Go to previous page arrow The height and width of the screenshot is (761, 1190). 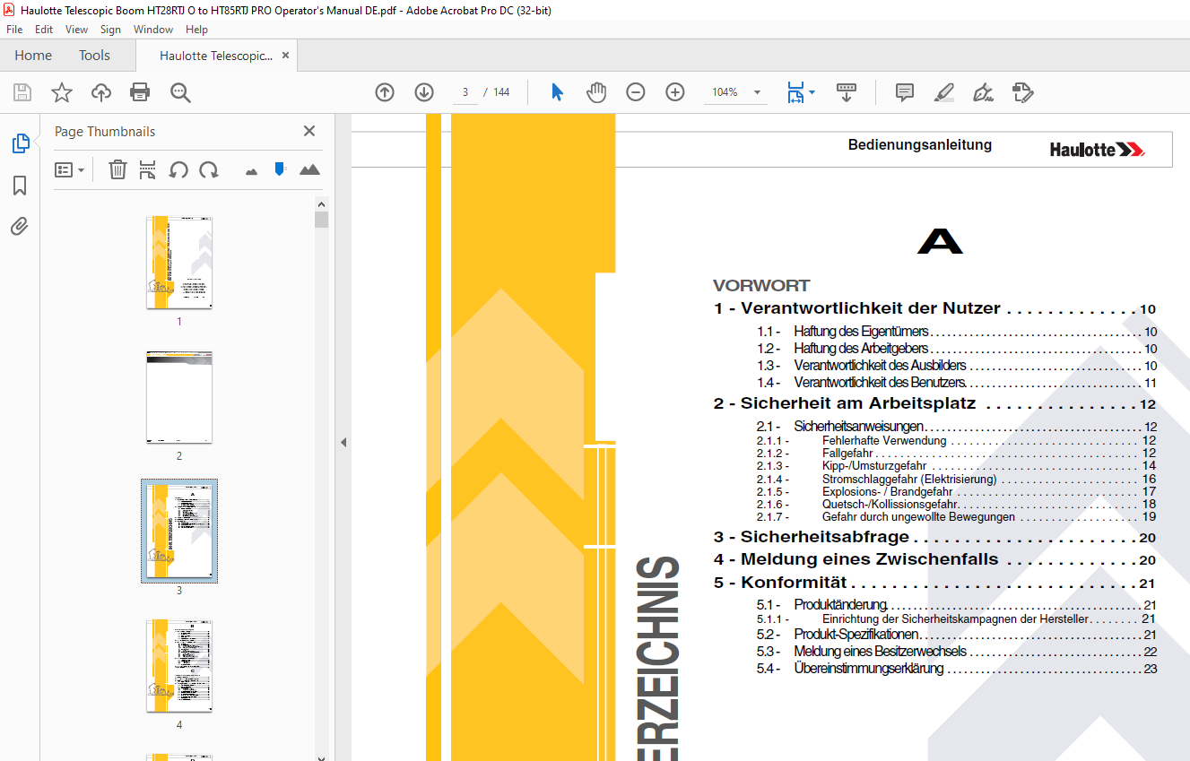point(385,92)
